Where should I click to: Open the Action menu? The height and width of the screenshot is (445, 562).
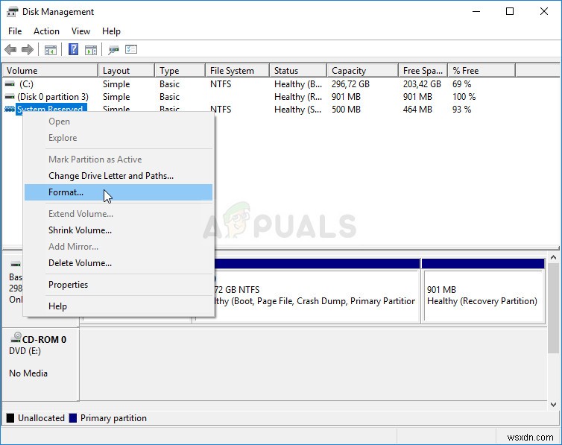(x=47, y=31)
